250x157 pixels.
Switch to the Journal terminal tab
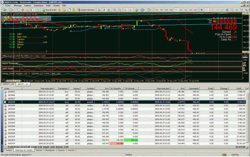coord(71,150)
